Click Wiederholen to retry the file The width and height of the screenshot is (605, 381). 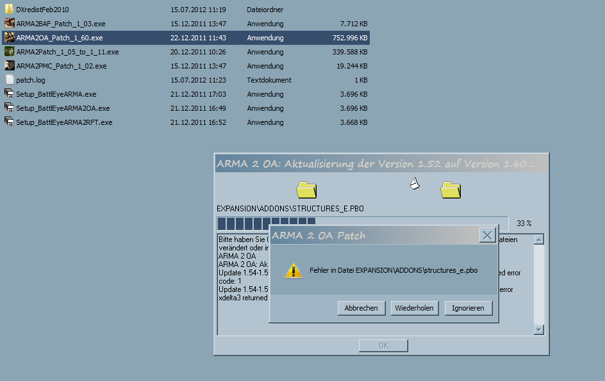415,308
